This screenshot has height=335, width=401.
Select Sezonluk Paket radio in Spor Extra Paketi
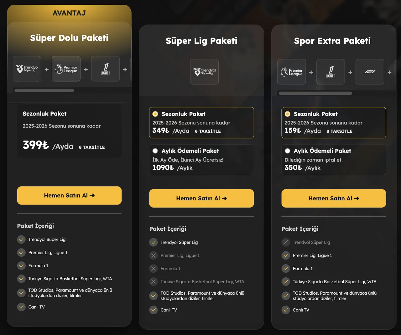pos(287,114)
